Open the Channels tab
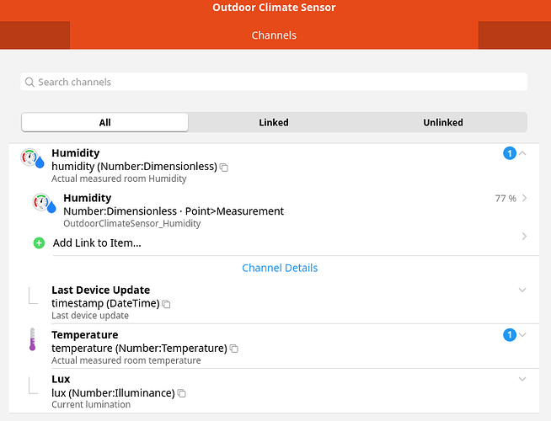The height and width of the screenshot is (421, 551). 274,35
